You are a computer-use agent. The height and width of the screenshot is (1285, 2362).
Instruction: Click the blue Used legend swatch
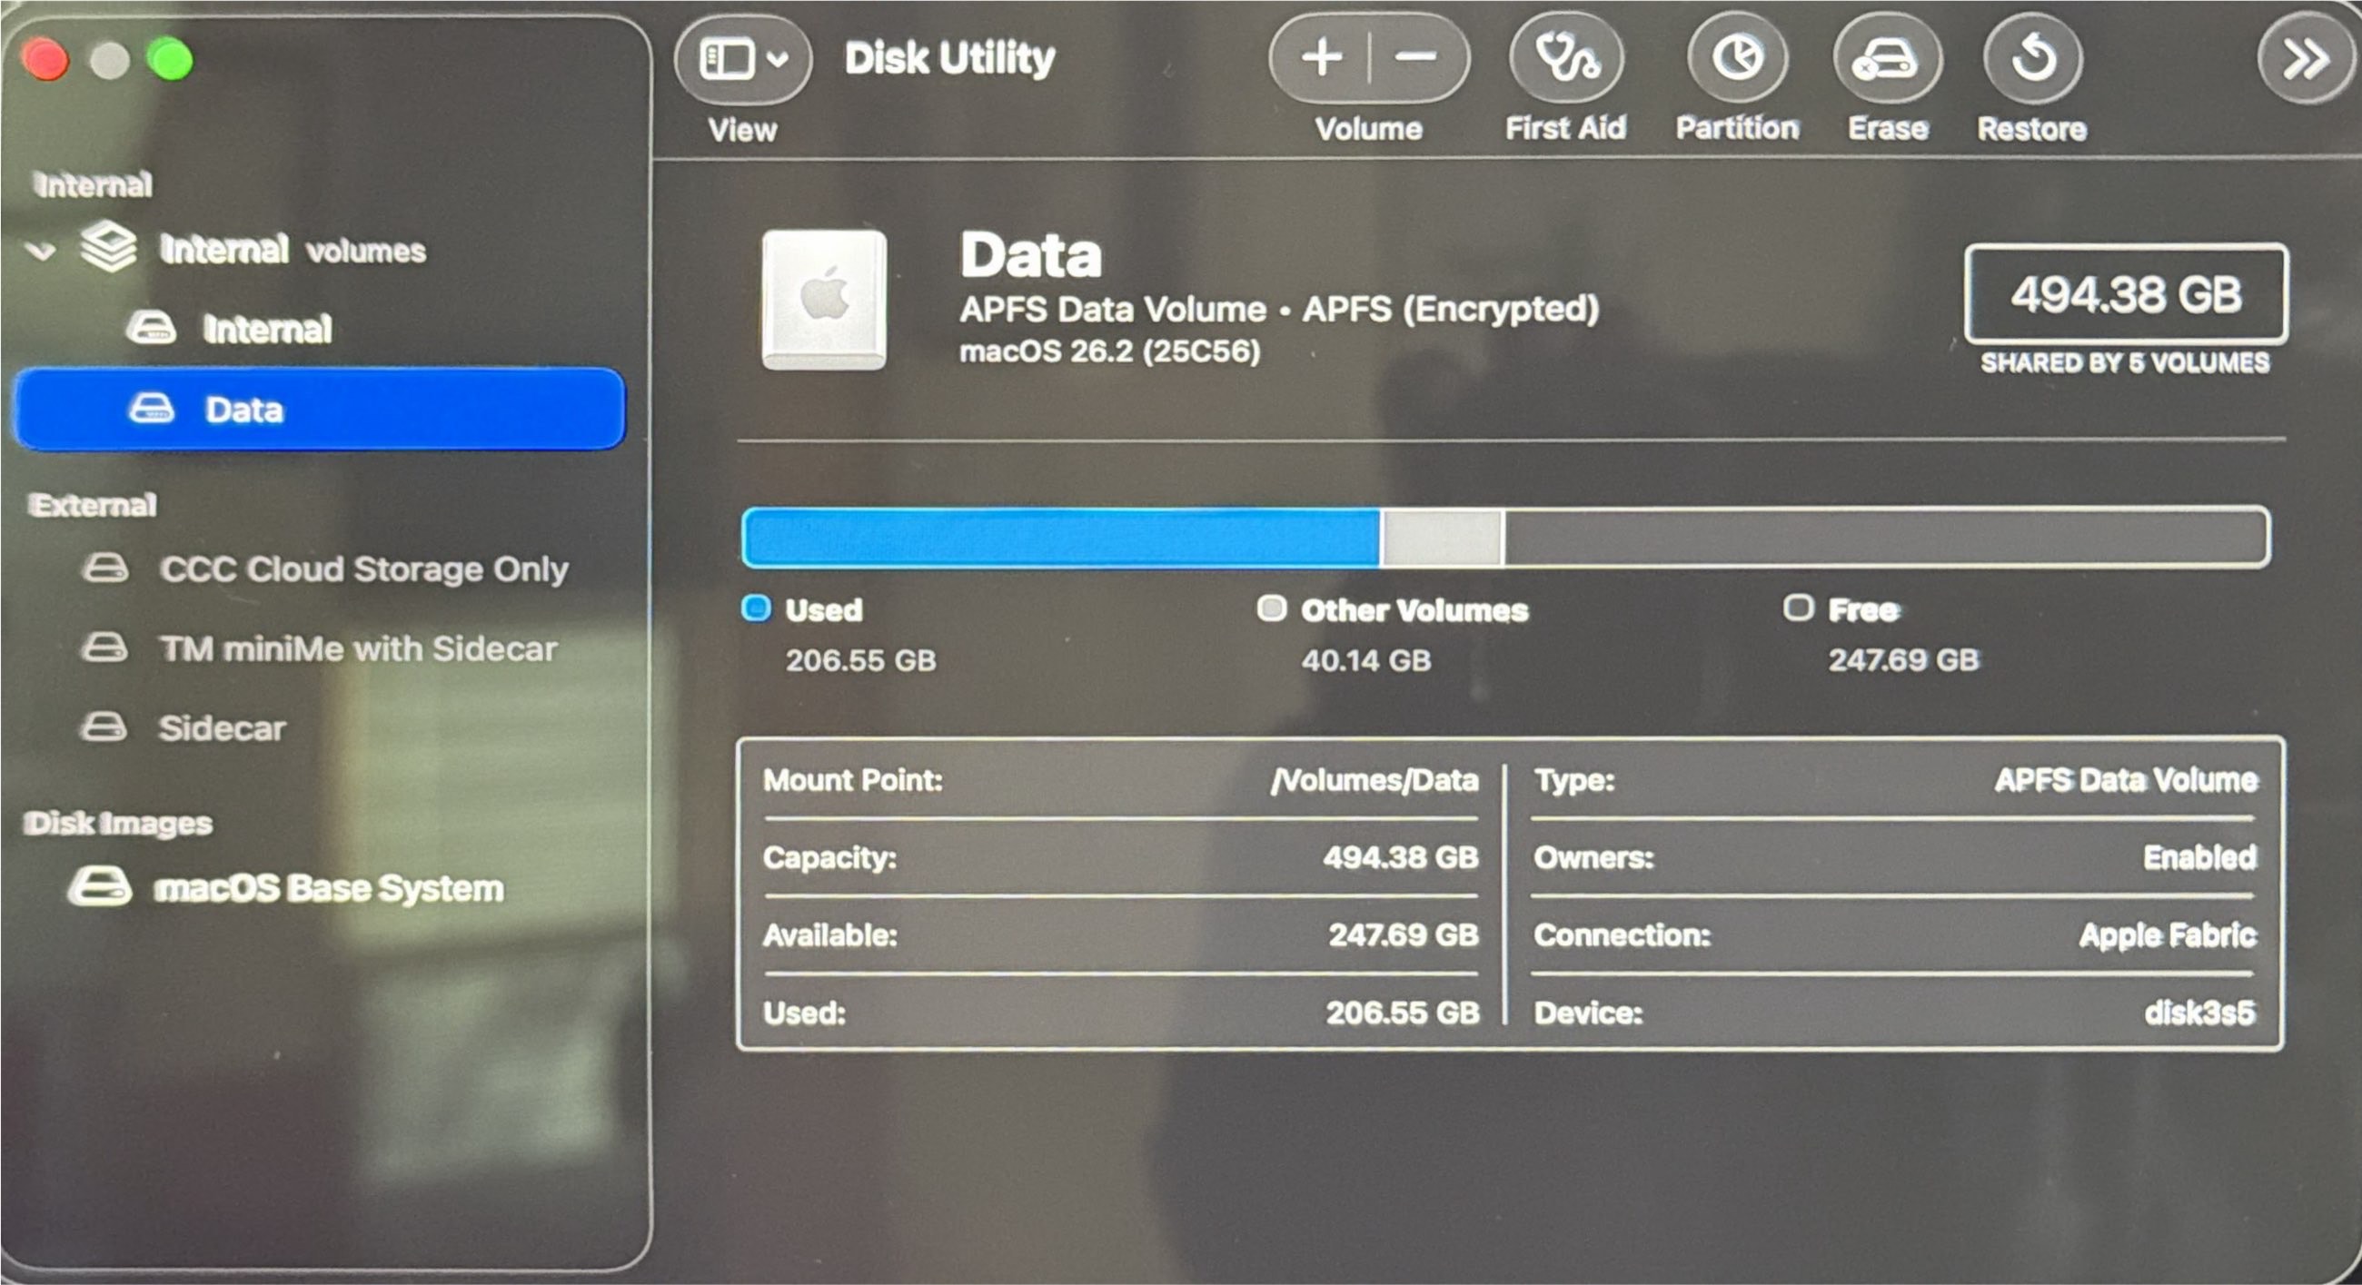tap(756, 608)
